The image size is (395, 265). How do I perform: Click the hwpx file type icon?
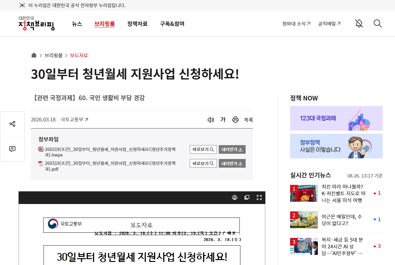pyautogui.click(x=41, y=149)
